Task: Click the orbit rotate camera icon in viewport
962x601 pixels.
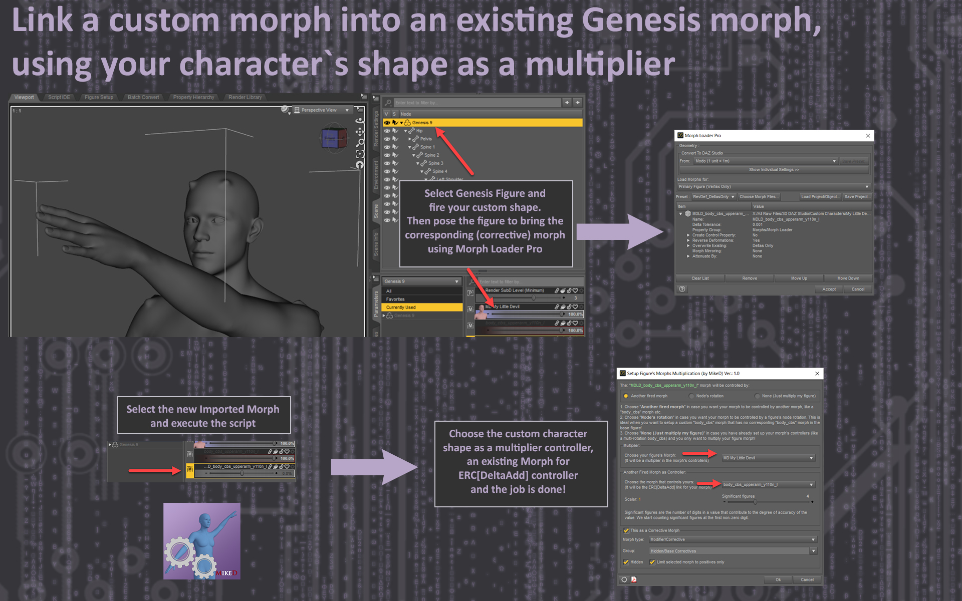Action: pos(360,122)
